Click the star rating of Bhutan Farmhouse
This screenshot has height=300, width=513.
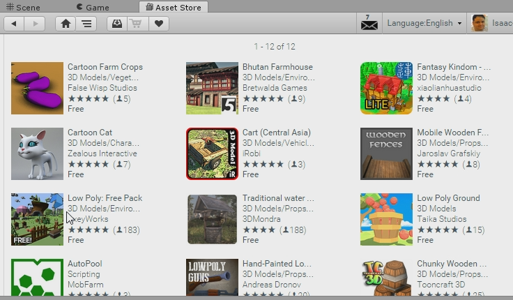(263, 98)
